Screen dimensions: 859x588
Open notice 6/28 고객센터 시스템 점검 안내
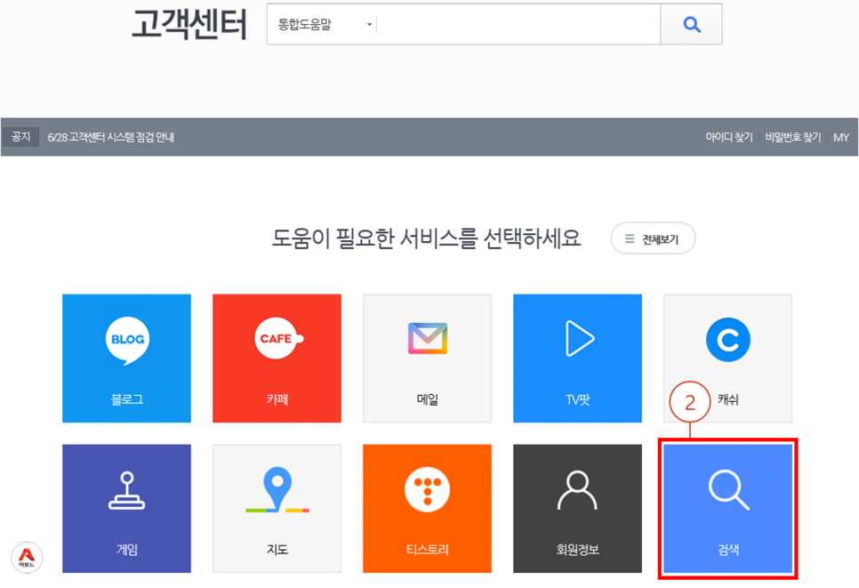(x=110, y=137)
